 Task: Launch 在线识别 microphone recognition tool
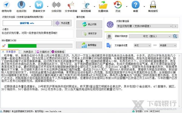[21, 6]
